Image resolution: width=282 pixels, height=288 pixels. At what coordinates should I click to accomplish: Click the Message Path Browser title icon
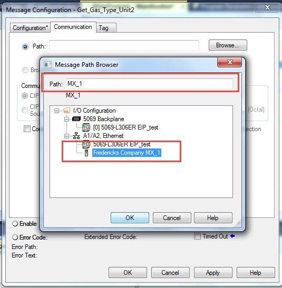coord(48,65)
